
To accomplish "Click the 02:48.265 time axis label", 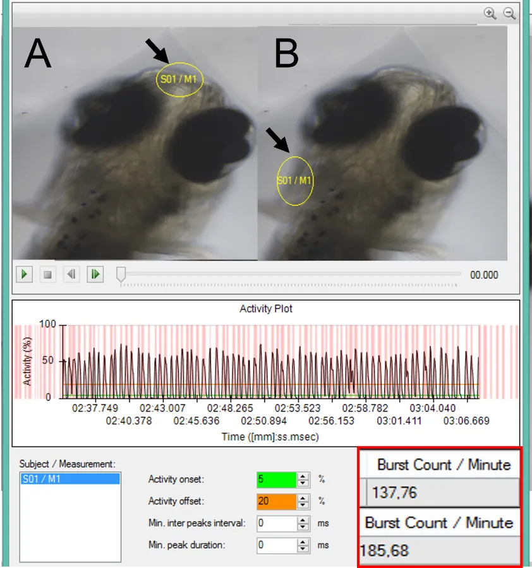I will pyautogui.click(x=230, y=408).
